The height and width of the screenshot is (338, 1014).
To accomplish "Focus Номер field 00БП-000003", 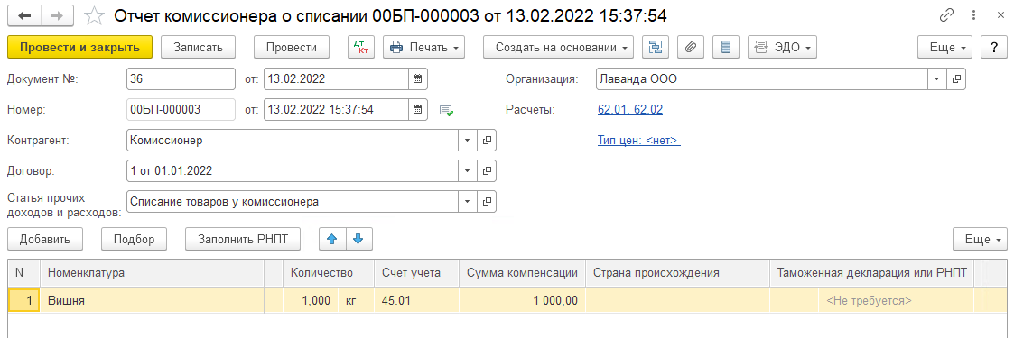I will (x=181, y=110).
